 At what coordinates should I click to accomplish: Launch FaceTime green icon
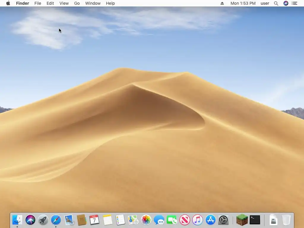pyautogui.click(x=172, y=220)
